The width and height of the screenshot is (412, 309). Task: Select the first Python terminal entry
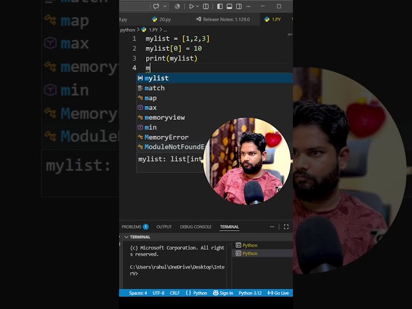(263, 245)
